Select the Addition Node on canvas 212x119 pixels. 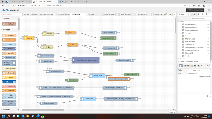88,99
